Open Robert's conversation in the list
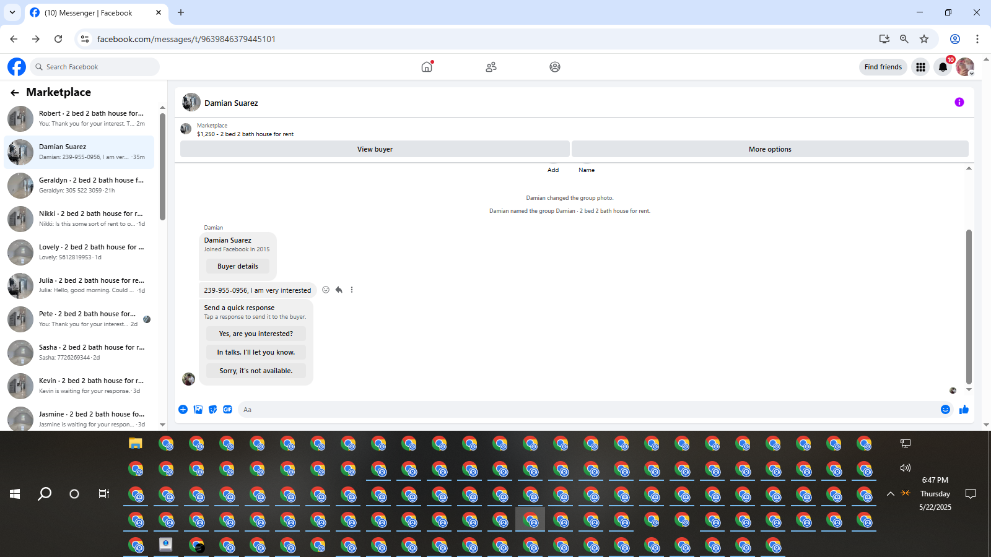 click(79, 119)
